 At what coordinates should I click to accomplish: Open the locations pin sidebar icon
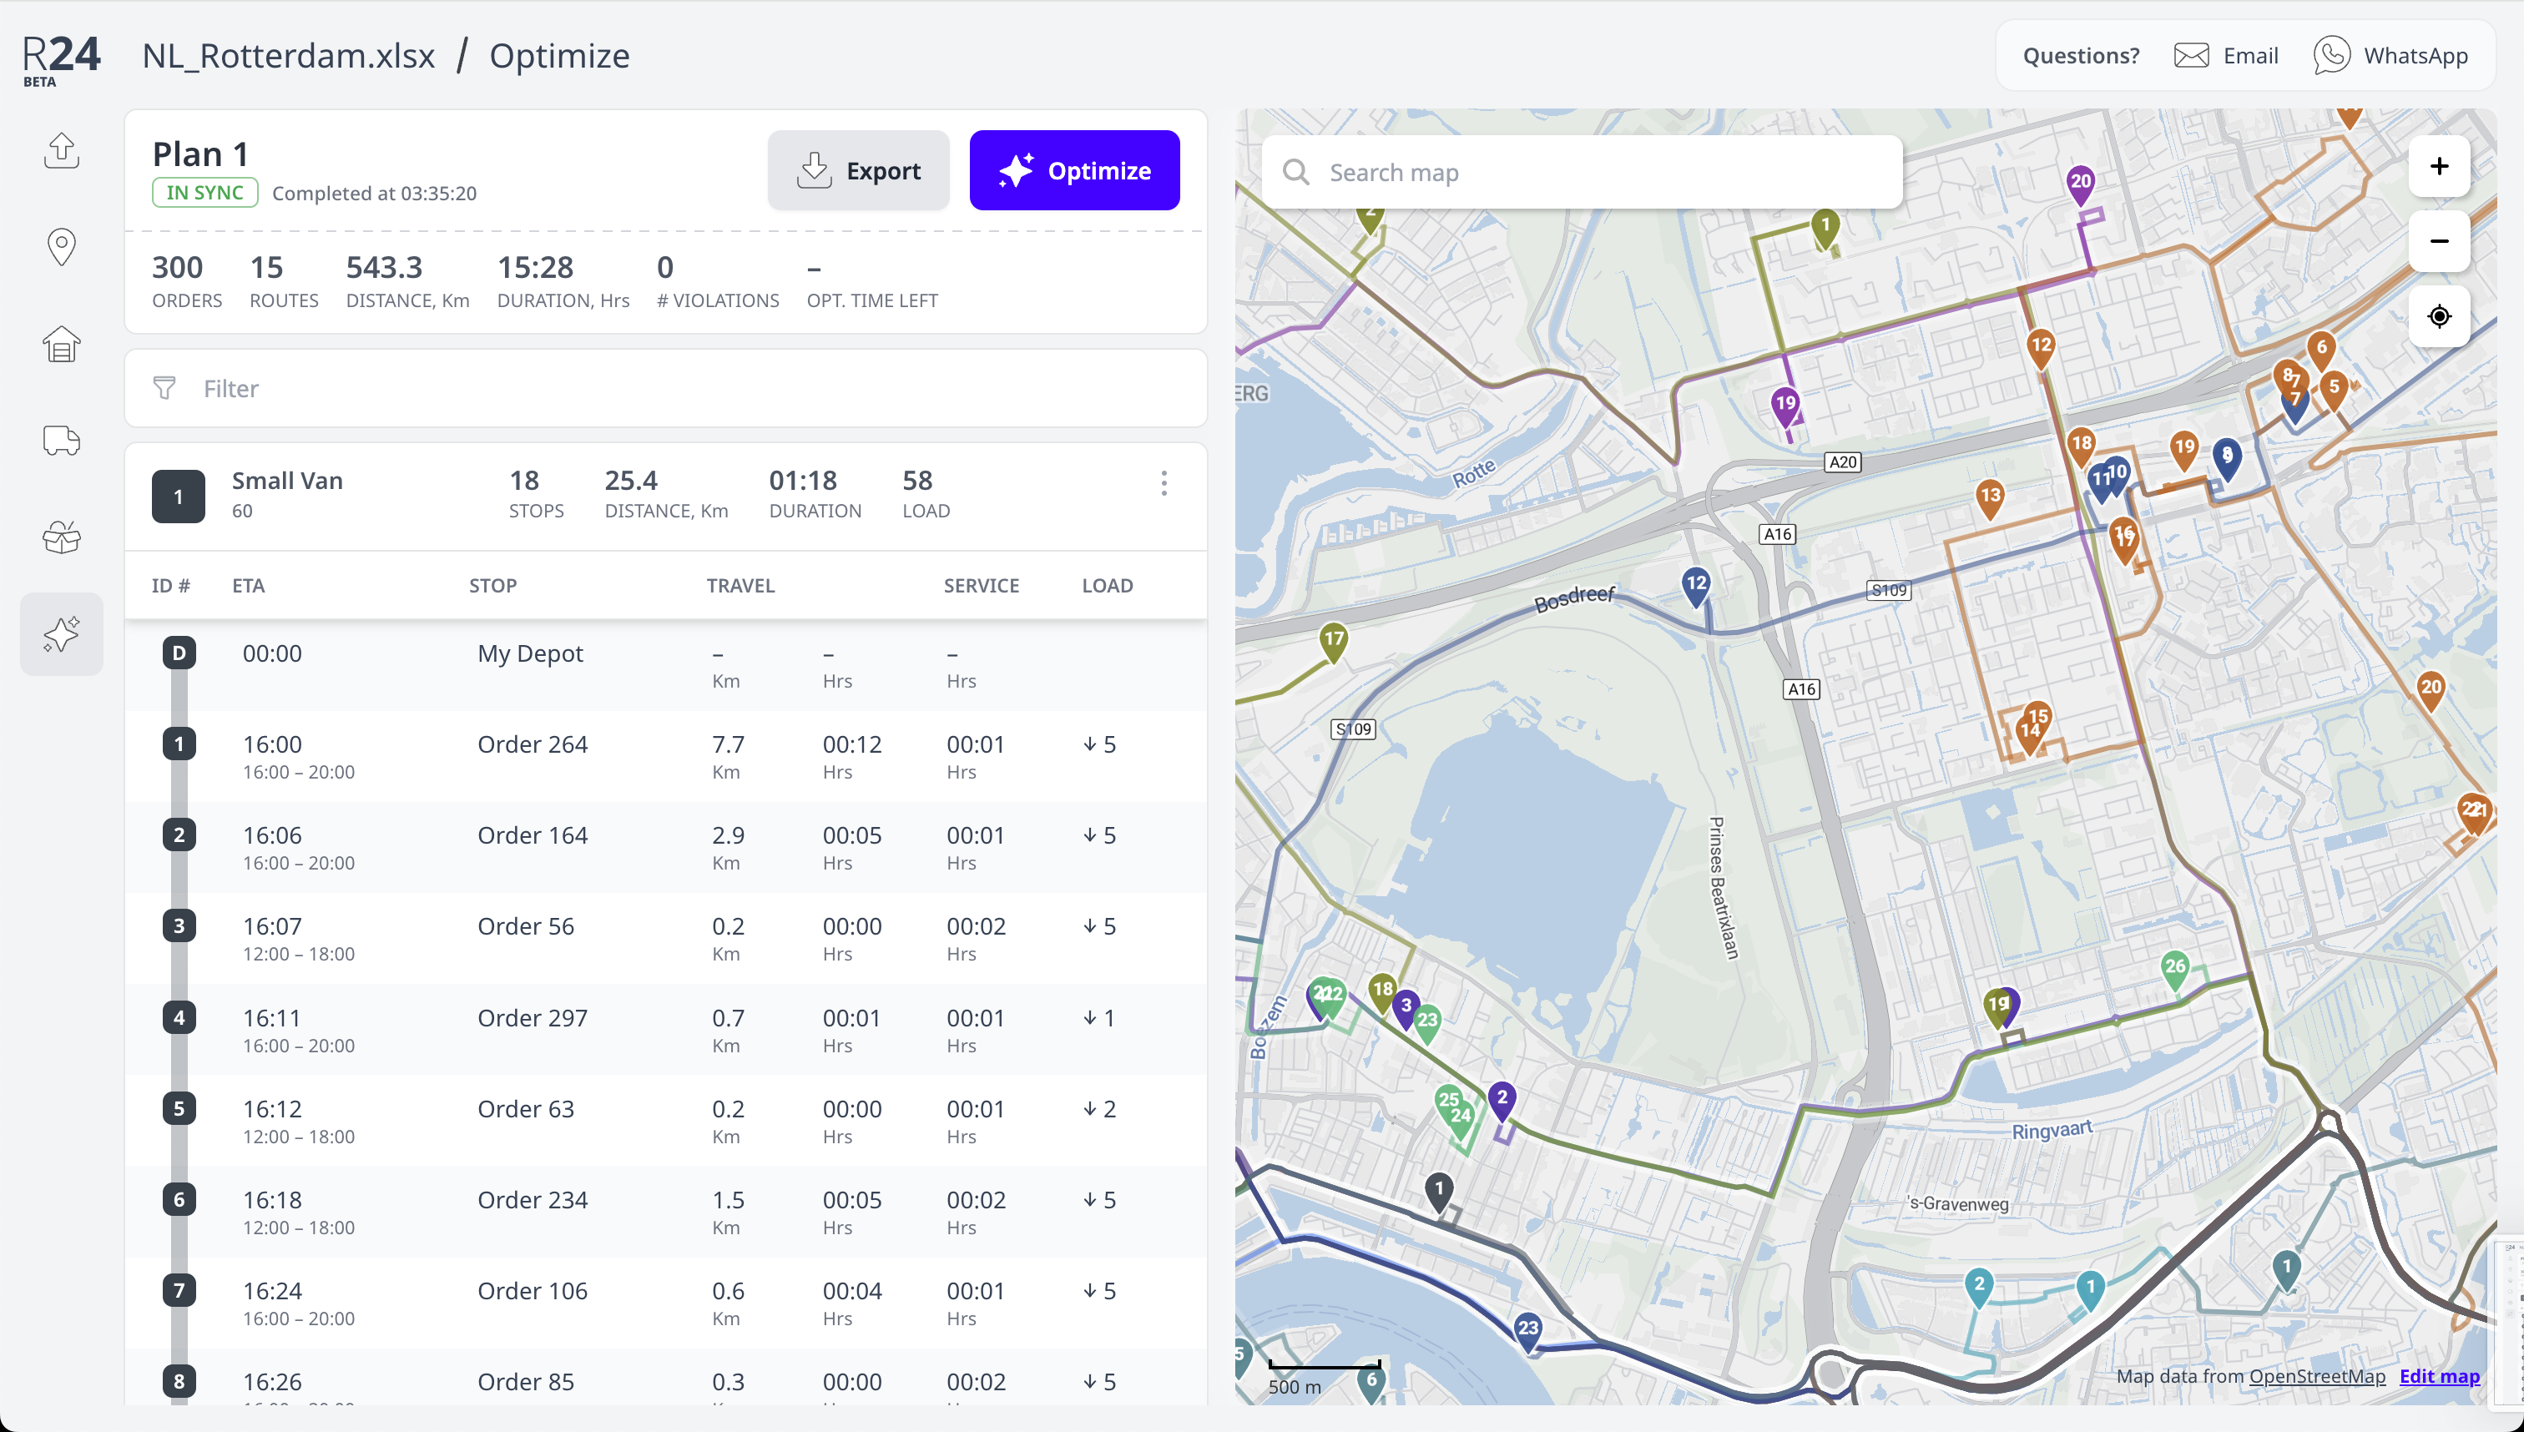[61, 247]
